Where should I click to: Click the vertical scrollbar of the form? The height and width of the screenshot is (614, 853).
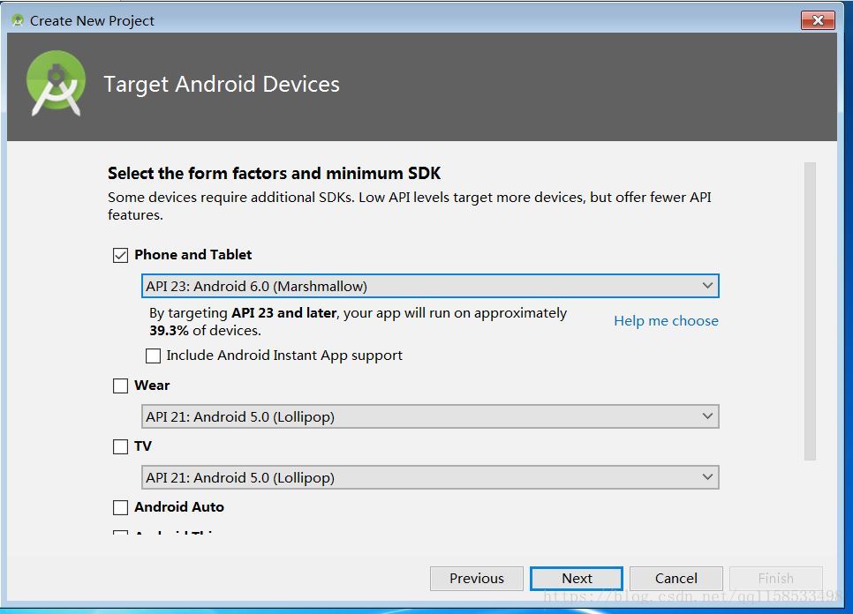[x=810, y=311]
